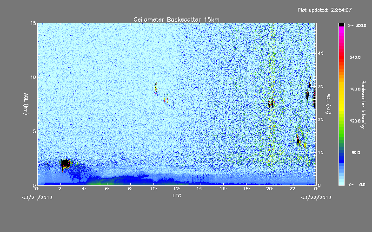Click the colorbar minimum label '<= 0.0'
Viewport: 372px width, 232px height.
point(357,185)
